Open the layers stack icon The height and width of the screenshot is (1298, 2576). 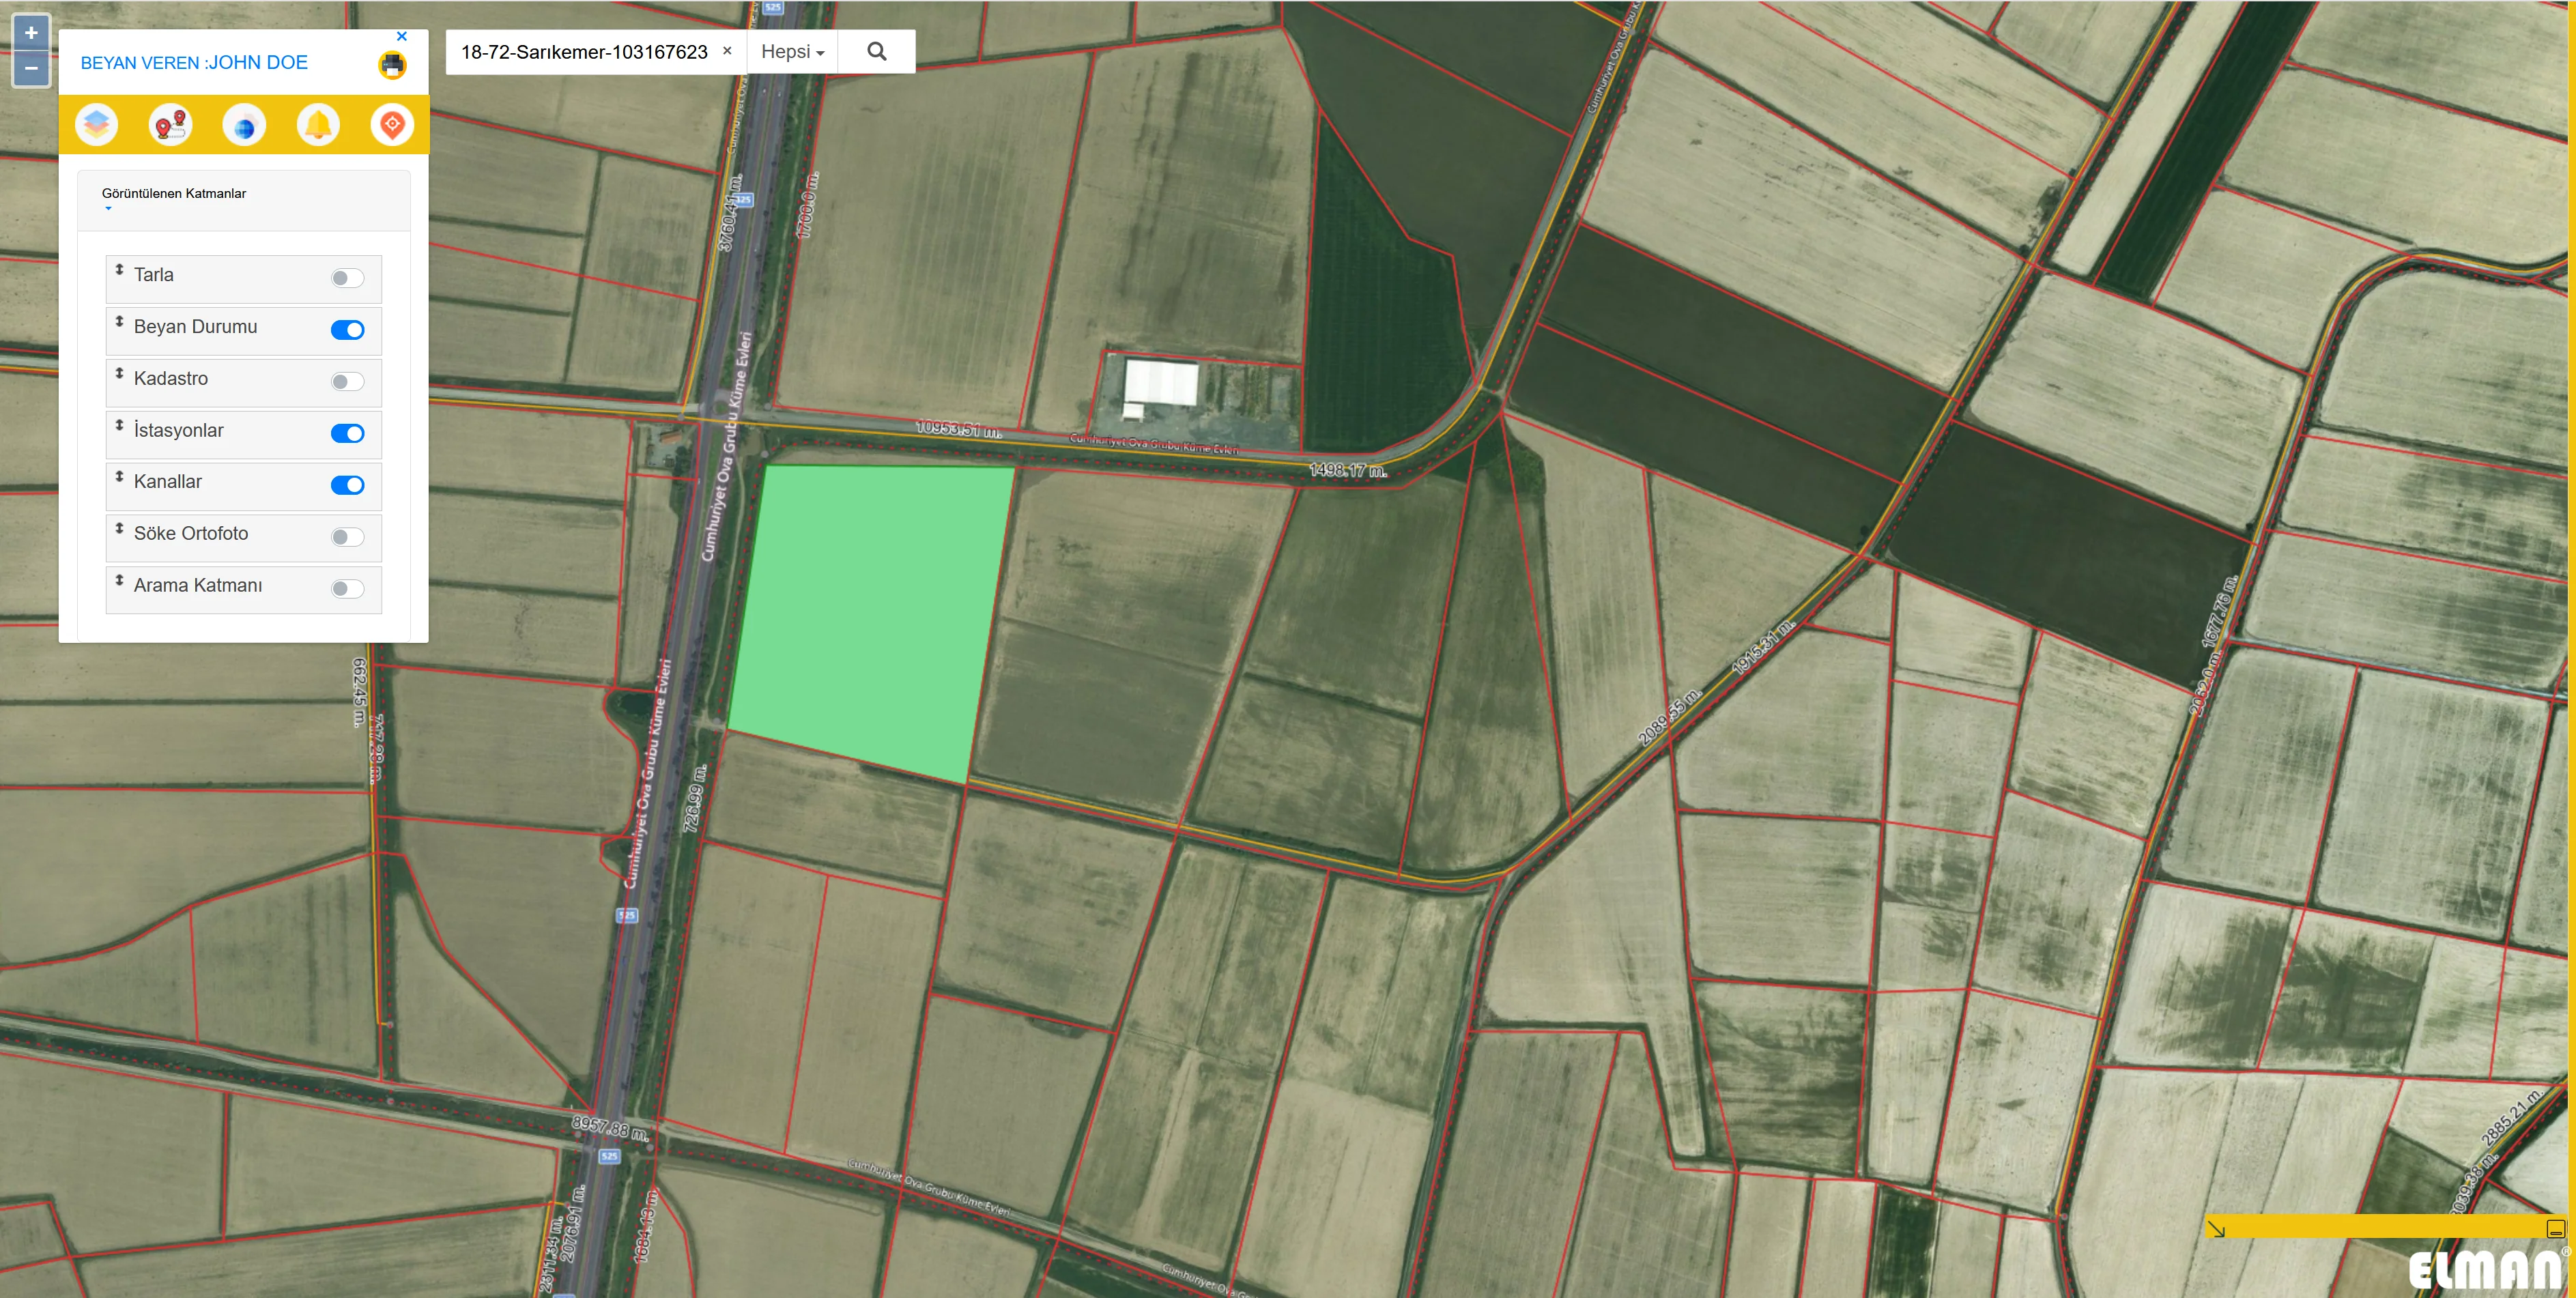point(96,125)
